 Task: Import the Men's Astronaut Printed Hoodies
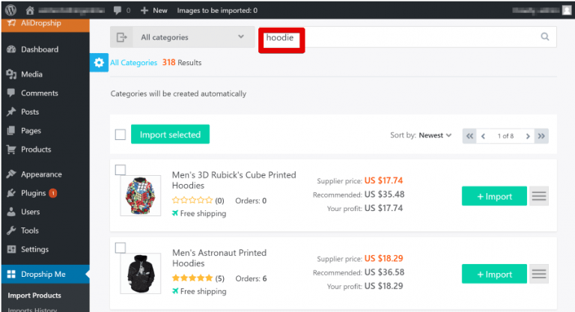coord(494,274)
